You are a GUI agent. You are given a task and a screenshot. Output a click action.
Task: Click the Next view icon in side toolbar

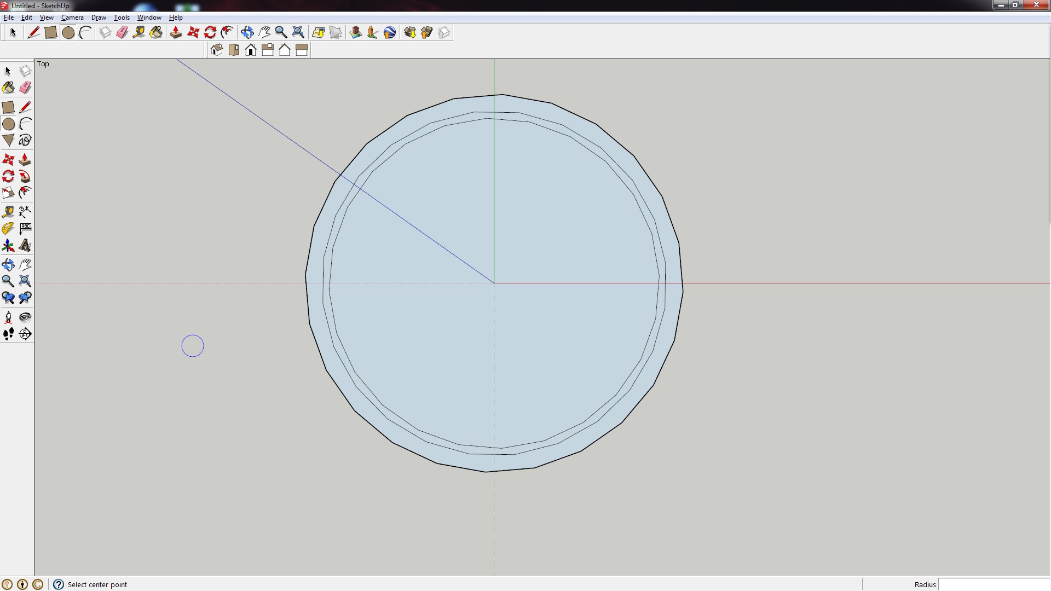pos(25,298)
